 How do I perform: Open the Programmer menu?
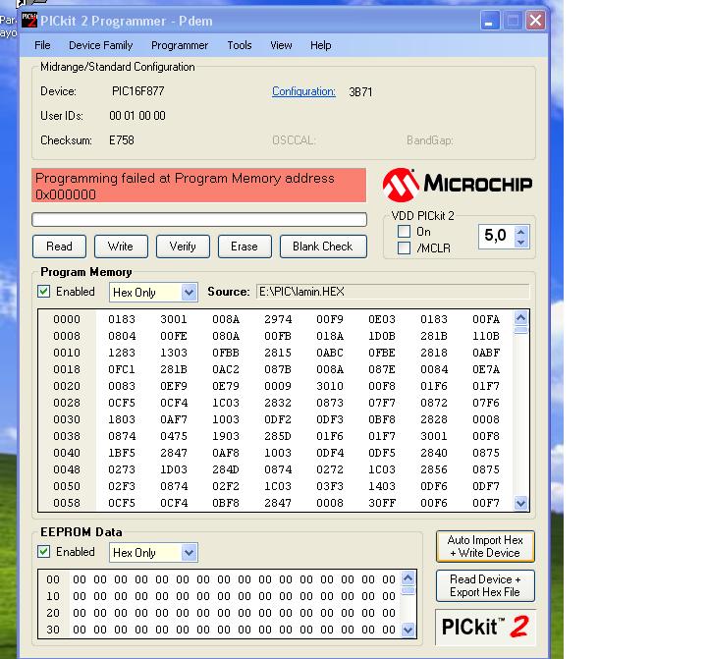pyautogui.click(x=180, y=45)
